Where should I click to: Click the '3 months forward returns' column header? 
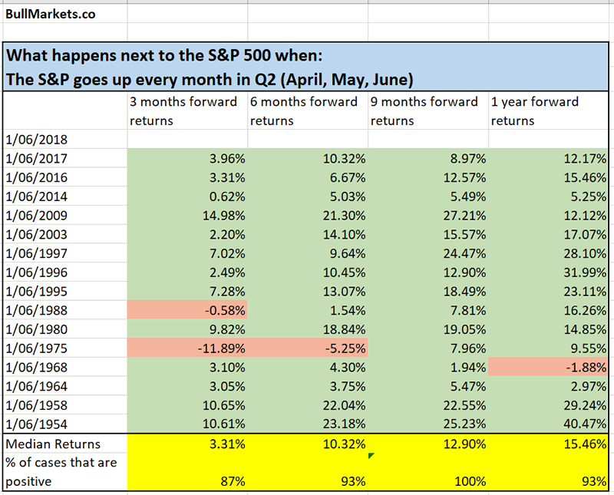coord(184,111)
